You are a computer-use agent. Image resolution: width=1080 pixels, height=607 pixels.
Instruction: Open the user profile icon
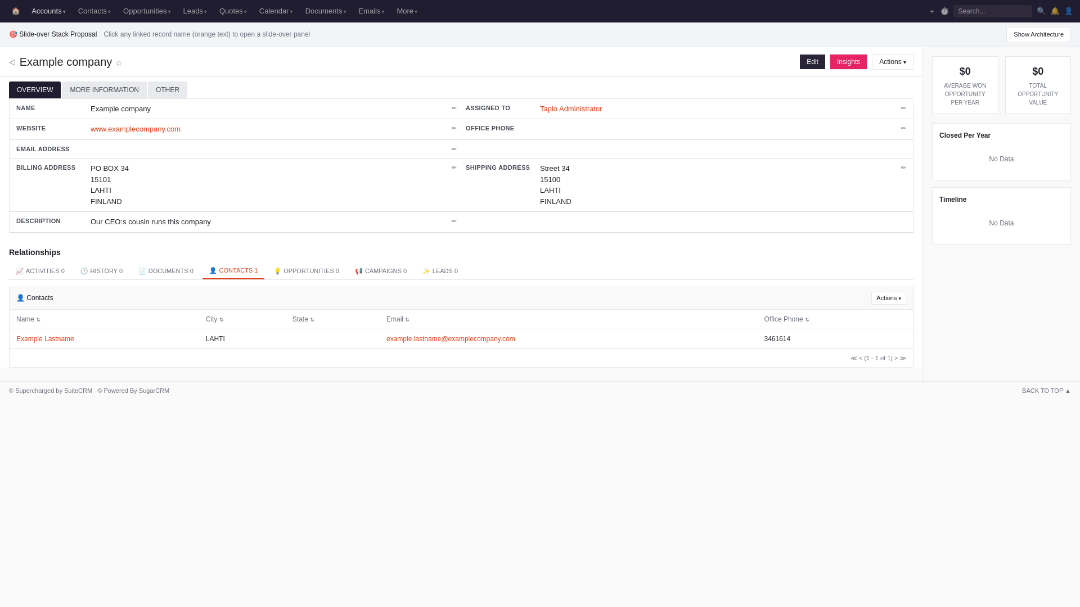point(1069,11)
